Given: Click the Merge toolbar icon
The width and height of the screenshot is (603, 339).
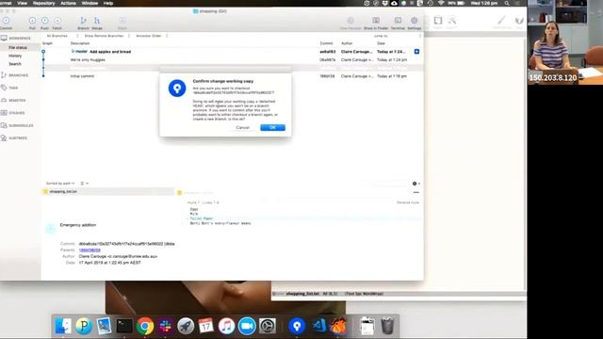Looking at the screenshot, I should coord(97,23).
